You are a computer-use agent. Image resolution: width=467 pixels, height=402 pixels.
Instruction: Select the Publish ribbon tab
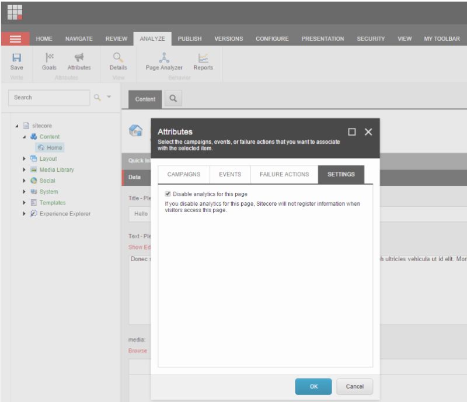tap(190, 39)
